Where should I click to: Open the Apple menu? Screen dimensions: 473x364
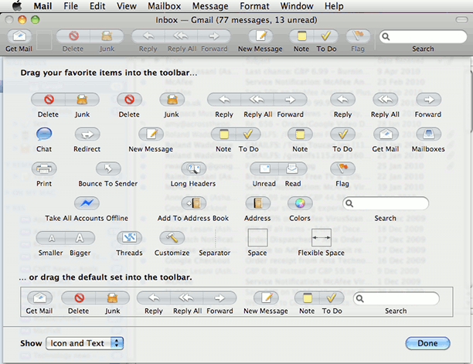[16, 5]
